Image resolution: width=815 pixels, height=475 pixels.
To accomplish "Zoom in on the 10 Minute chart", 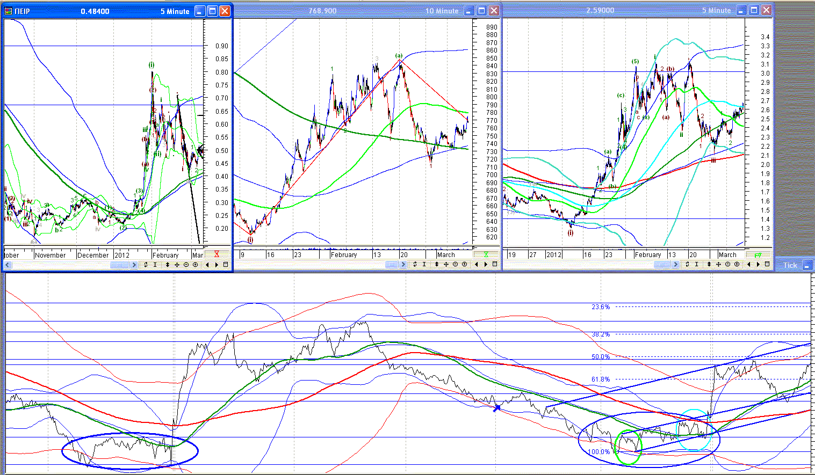I will pyautogui.click(x=465, y=264).
